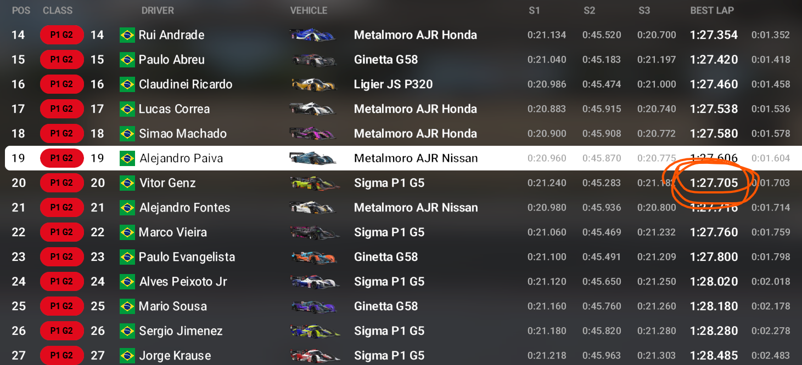
Task: Click the P1 G2 class badge in row 17
Action: click(x=62, y=109)
